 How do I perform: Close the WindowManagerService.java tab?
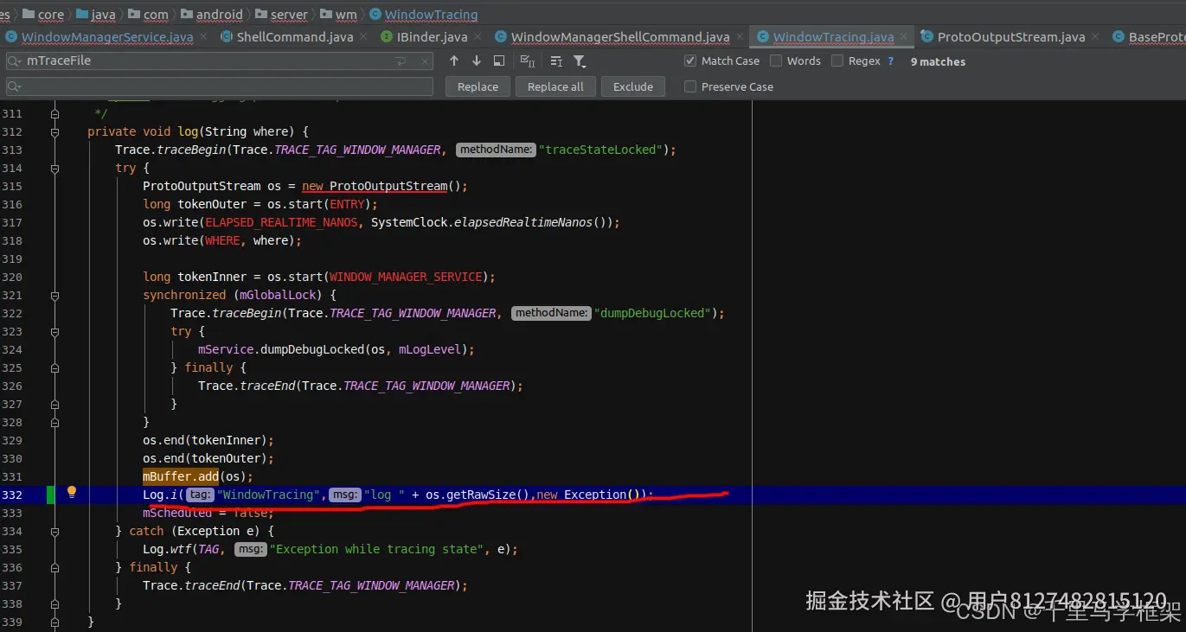point(204,37)
